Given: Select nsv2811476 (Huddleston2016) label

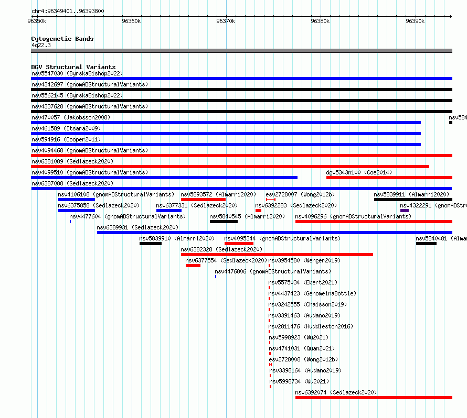Looking at the screenshot, I should point(311,326).
